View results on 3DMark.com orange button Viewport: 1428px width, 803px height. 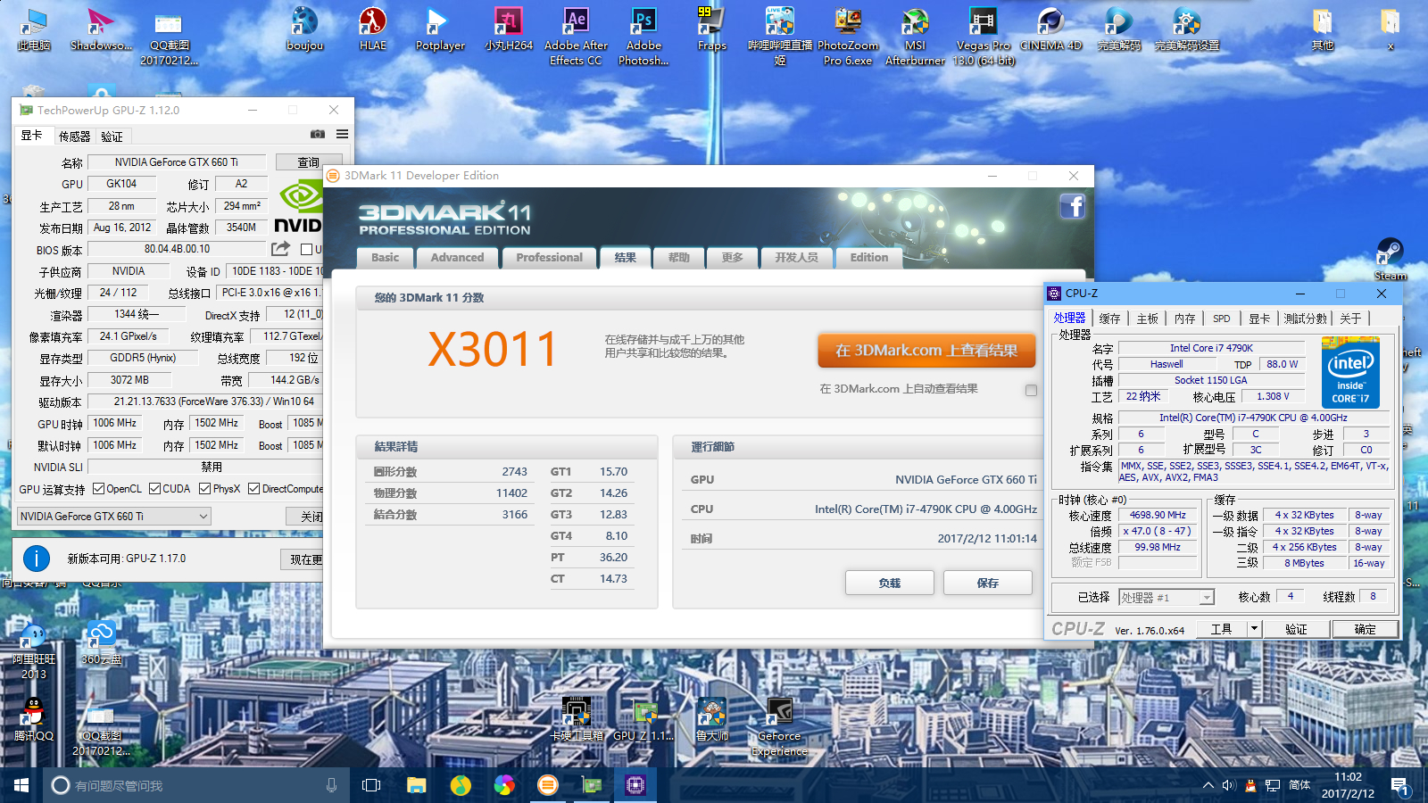[x=926, y=351]
